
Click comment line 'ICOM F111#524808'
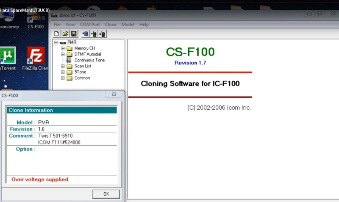point(59,142)
